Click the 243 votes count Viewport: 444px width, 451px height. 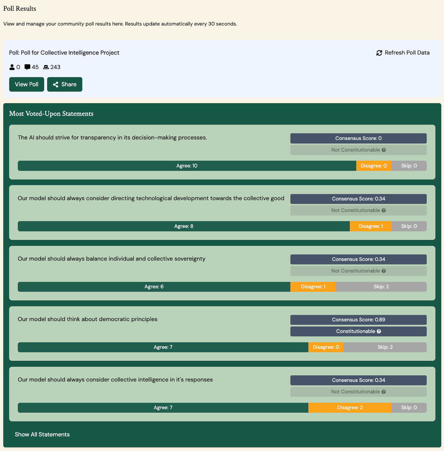[x=55, y=67]
